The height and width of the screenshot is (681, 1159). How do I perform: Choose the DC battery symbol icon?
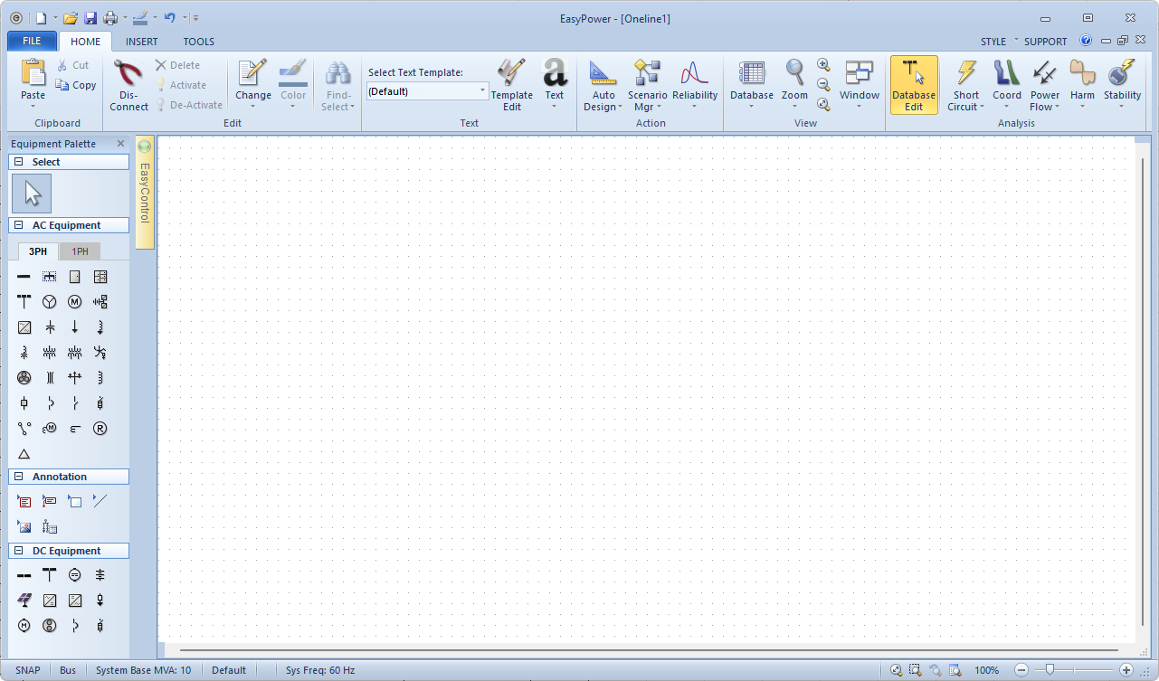tap(100, 575)
